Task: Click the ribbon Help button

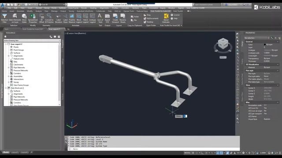Action: 174,18
